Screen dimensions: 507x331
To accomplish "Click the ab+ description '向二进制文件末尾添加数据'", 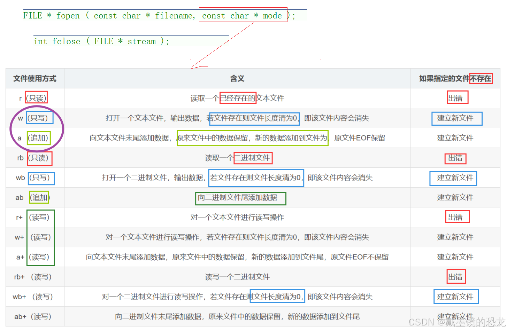I will pyautogui.click(x=237, y=317).
